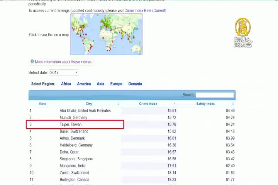Click the Singapore, Singapore row

pos(76,159)
